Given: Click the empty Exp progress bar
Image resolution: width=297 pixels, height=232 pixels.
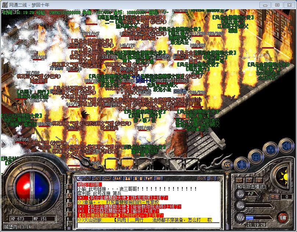Looking at the screenshot, I should tap(259, 206).
